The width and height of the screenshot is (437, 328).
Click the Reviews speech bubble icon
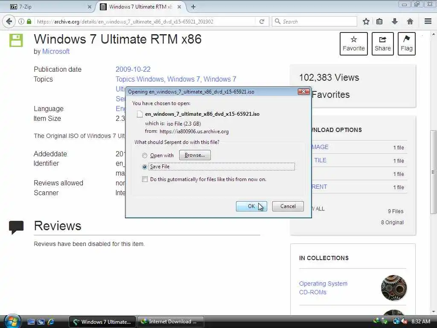pos(16,227)
